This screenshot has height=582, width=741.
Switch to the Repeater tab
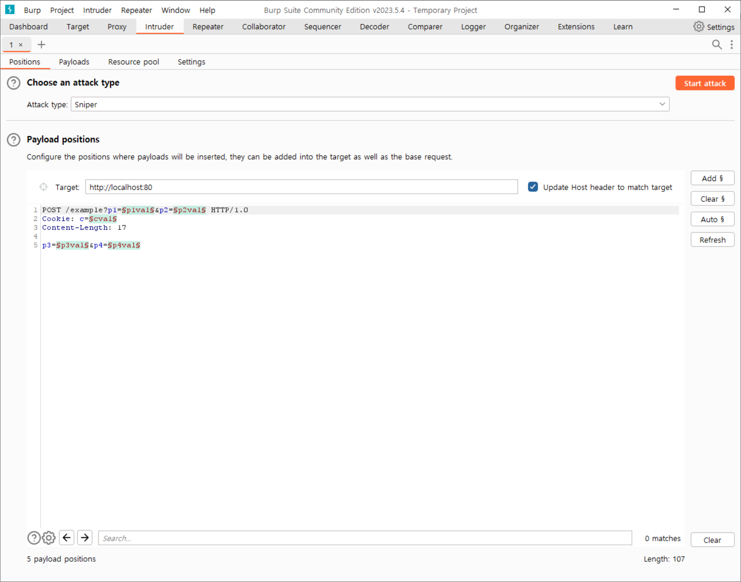[208, 27]
